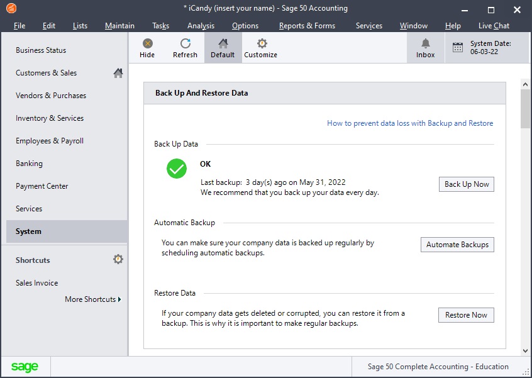Select System in the sidebar
Viewport: 532px width, 378px height.
67,231
